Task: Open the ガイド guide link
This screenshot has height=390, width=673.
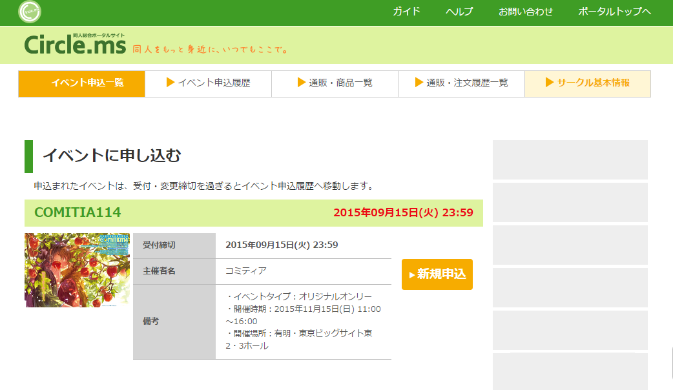Action: coord(406,12)
